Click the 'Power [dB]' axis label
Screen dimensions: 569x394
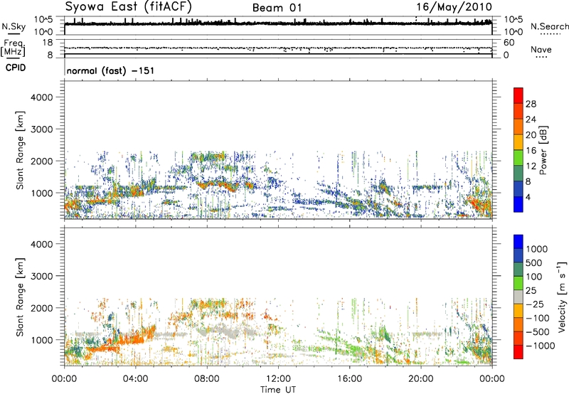[x=543, y=150]
